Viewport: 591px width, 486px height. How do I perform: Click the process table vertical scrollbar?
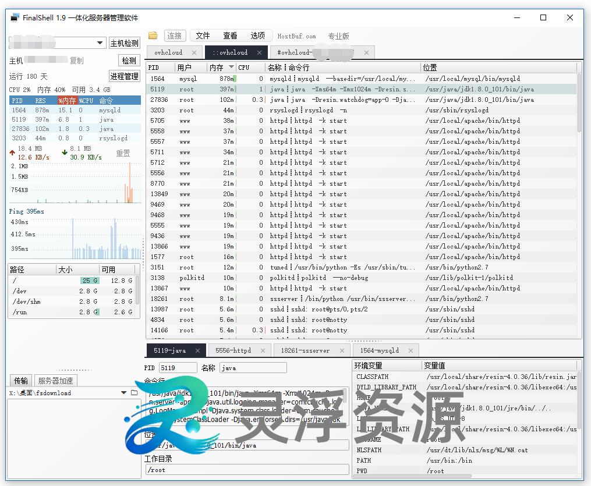(579, 102)
